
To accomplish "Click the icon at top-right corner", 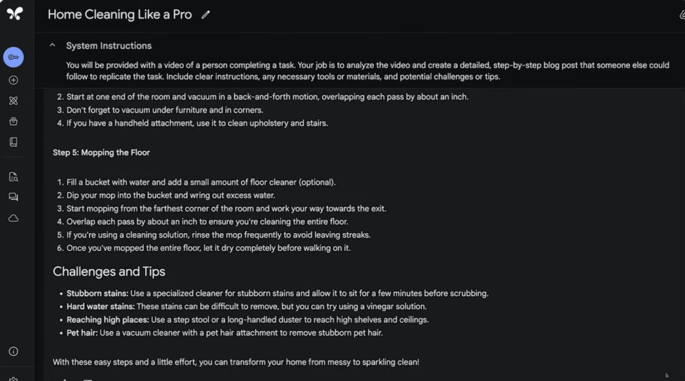I will (680, 14).
